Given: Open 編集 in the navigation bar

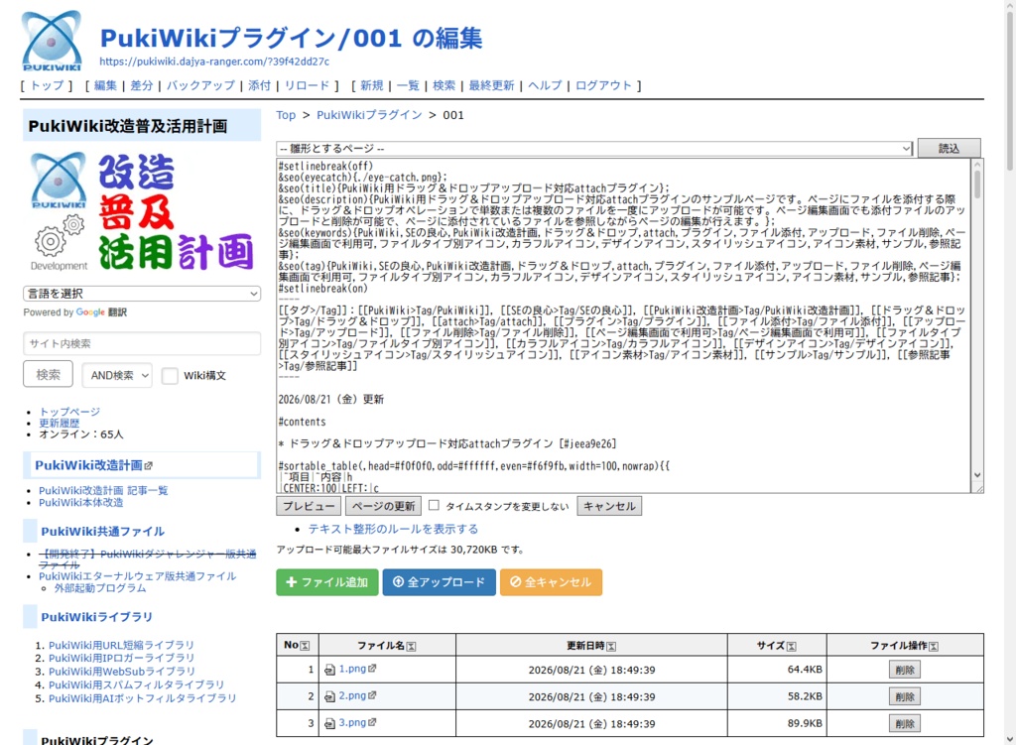Looking at the screenshot, I should [105, 85].
